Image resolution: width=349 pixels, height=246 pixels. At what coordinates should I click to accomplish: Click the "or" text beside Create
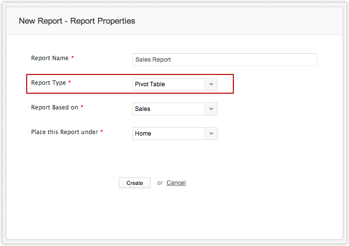(x=160, y=183)
